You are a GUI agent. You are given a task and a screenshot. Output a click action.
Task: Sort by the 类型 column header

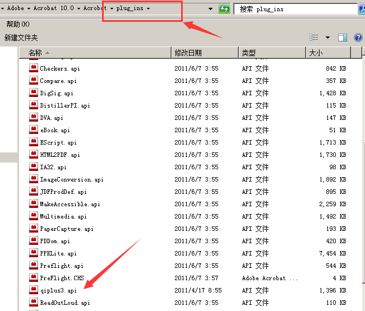(x=272, y=53)
